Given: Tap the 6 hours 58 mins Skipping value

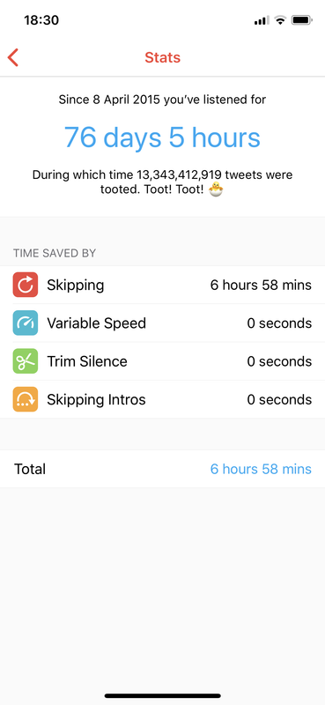Looking at the screenshot, I should pos(261,285).
